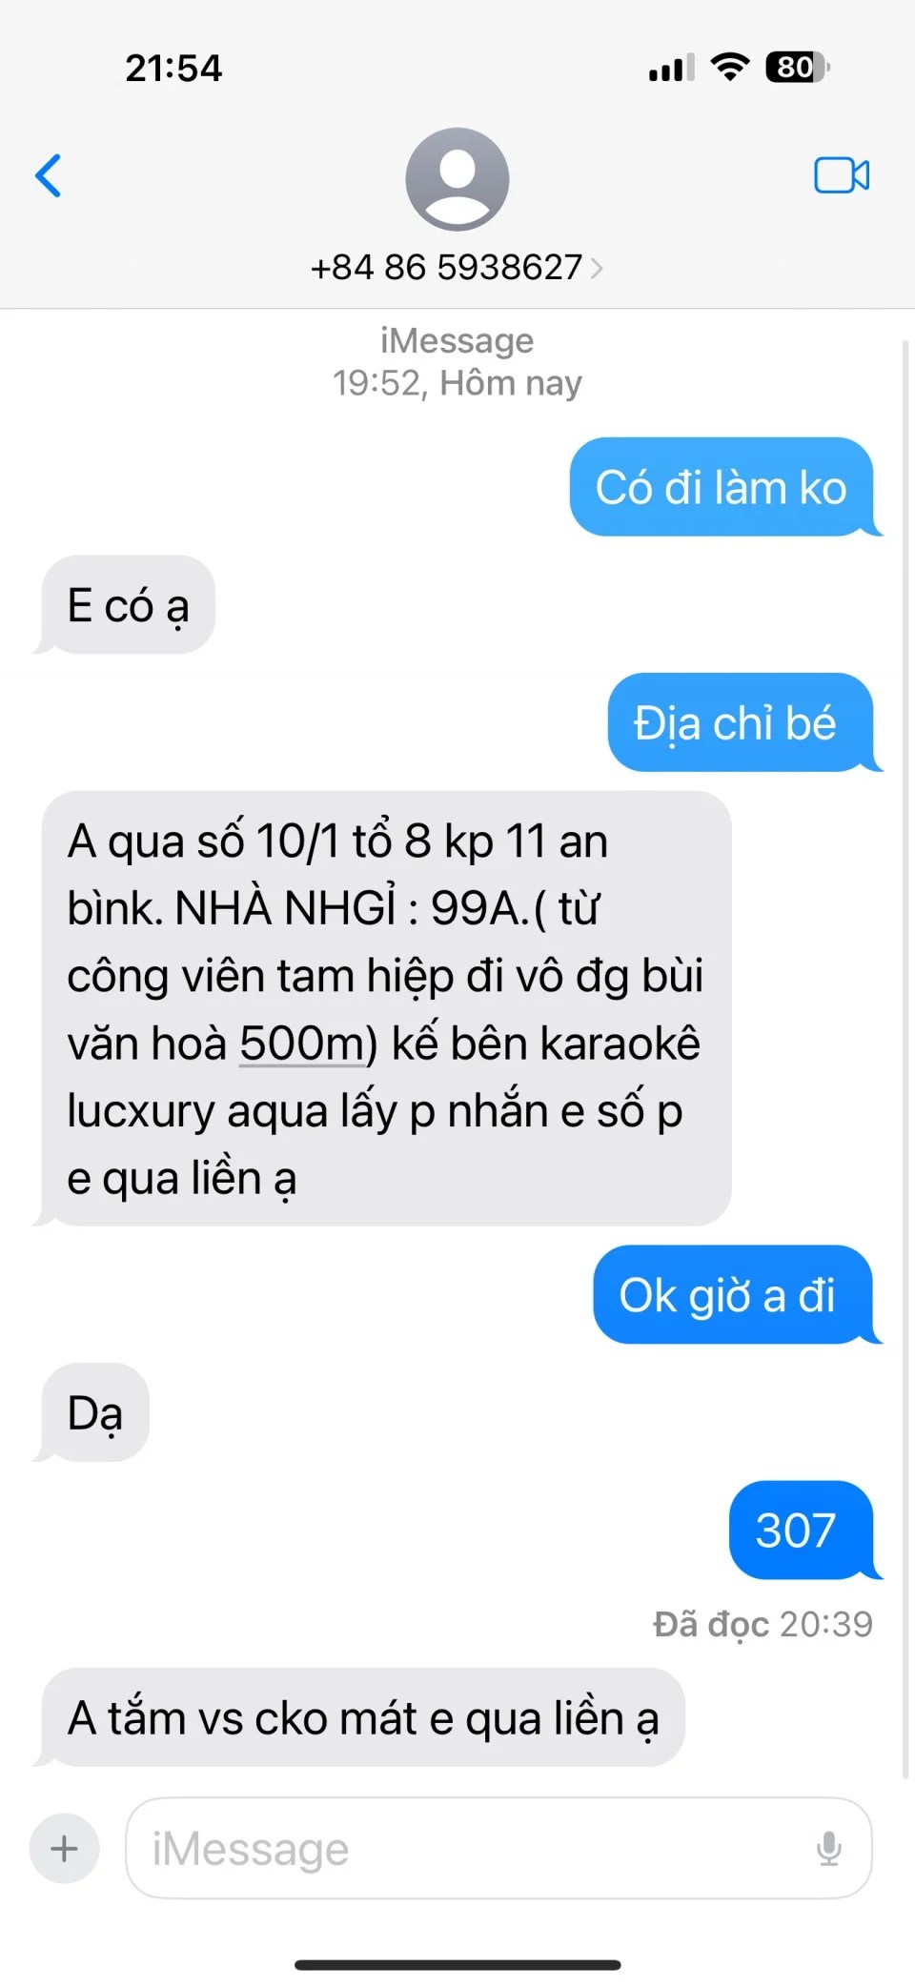
Task: Tap the 21:54 status bar clock
Action: coord(173,69)
